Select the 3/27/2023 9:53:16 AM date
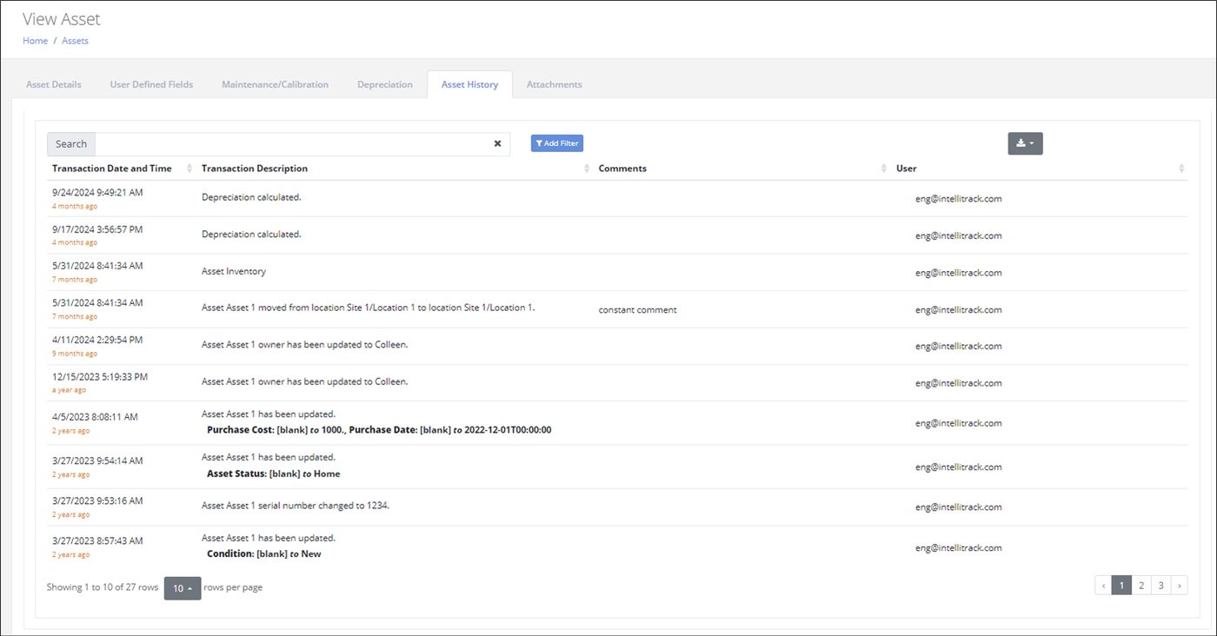 click(x=97, y=500)
